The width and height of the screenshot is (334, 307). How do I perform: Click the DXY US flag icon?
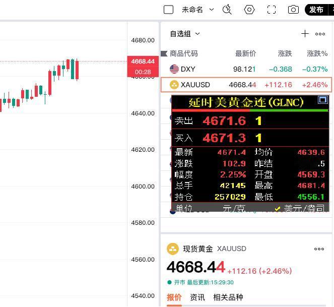coord(174,69)
